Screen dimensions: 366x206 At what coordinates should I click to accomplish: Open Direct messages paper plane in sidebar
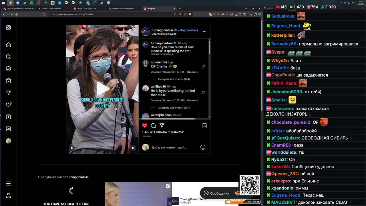coord(8,93)
